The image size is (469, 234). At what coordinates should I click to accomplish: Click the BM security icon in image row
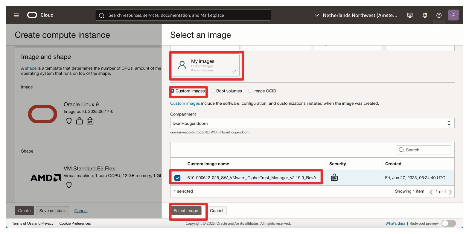(x=334, y=178)
